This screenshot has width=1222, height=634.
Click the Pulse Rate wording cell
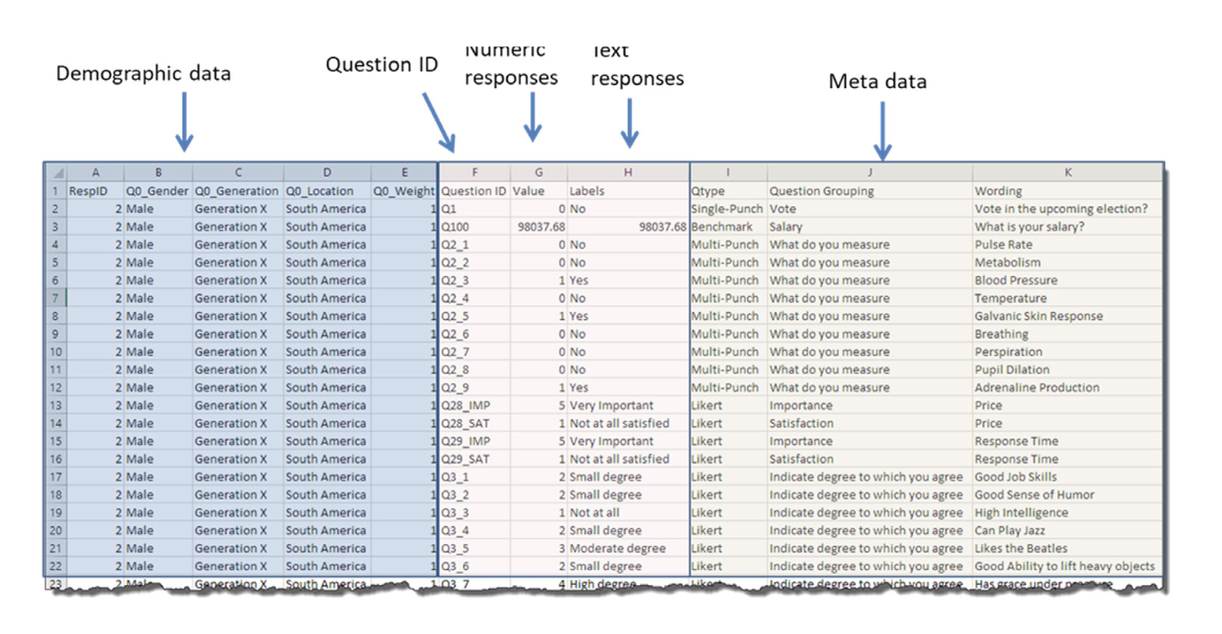tap(1067, 244)
